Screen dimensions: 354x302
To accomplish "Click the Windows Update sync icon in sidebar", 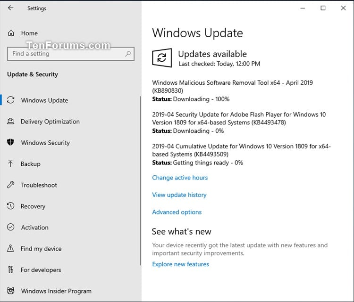I will pyautogui.click(x=10, y=100).
